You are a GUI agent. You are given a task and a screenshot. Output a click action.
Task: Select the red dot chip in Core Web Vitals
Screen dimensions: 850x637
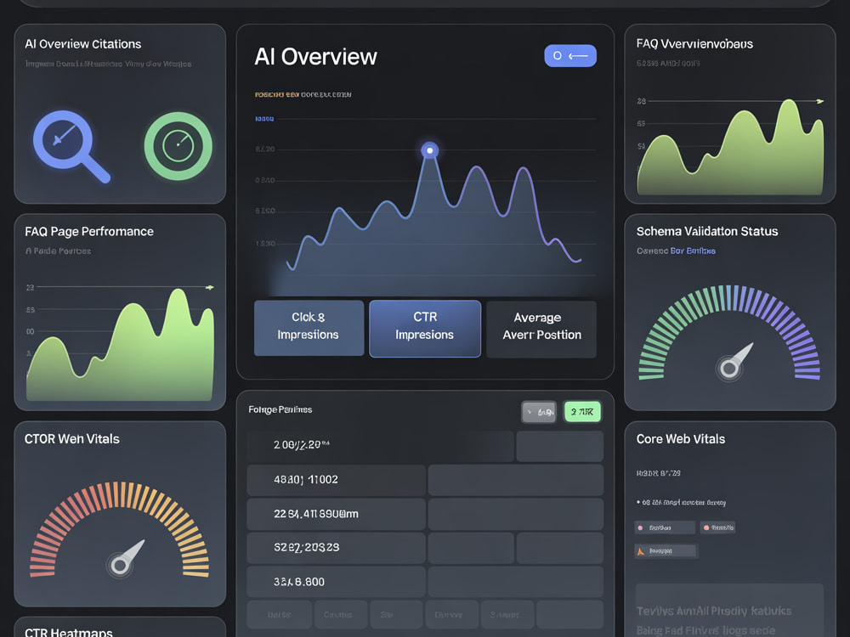coord(717,527)
